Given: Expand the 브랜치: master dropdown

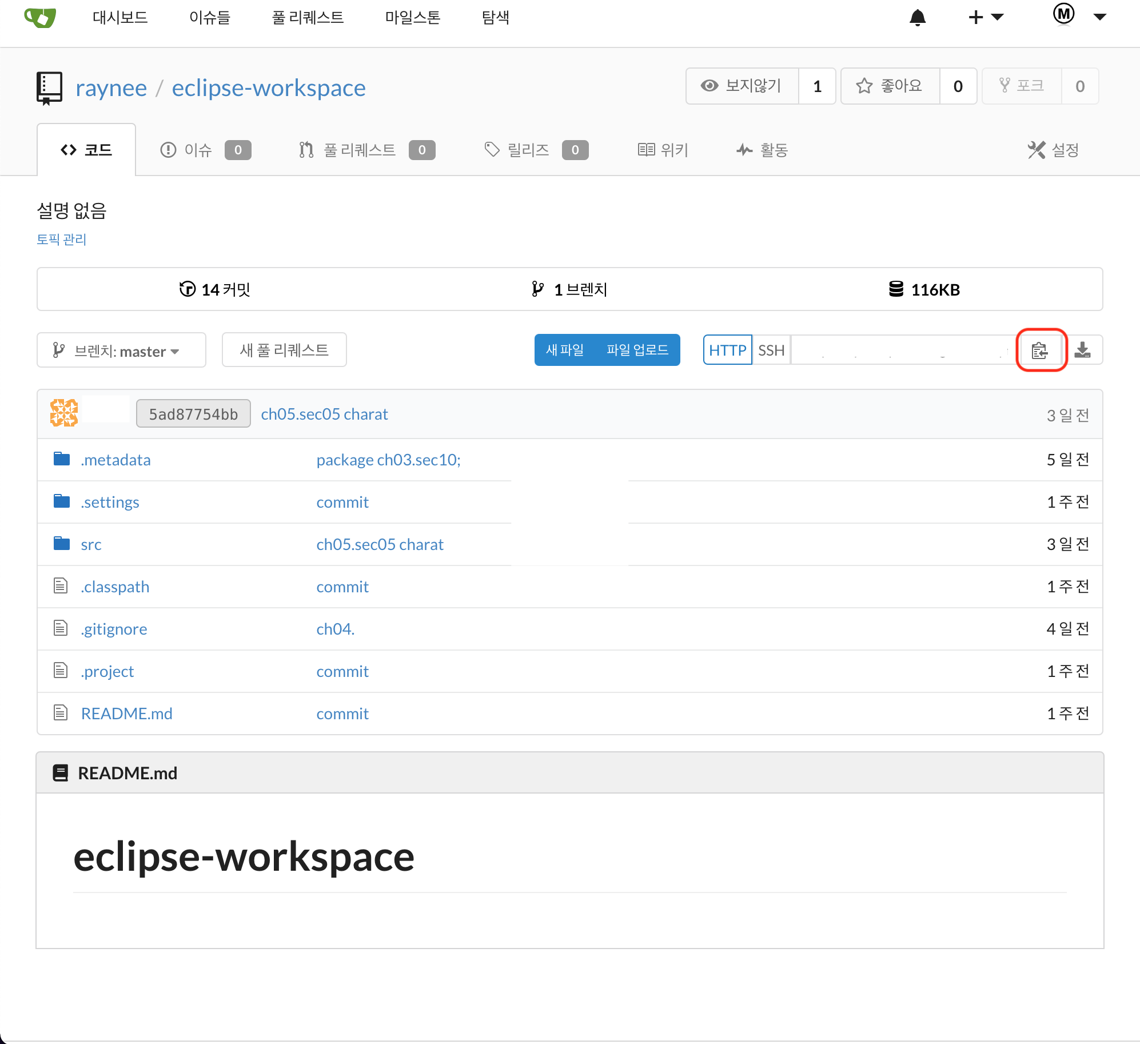Looking at the screenshot, I should 121,350.
